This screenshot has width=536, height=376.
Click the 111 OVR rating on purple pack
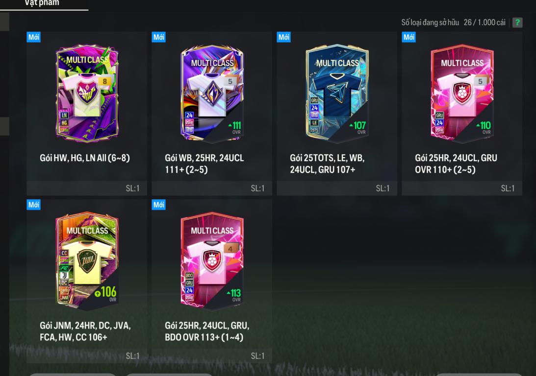coord(235,128)
